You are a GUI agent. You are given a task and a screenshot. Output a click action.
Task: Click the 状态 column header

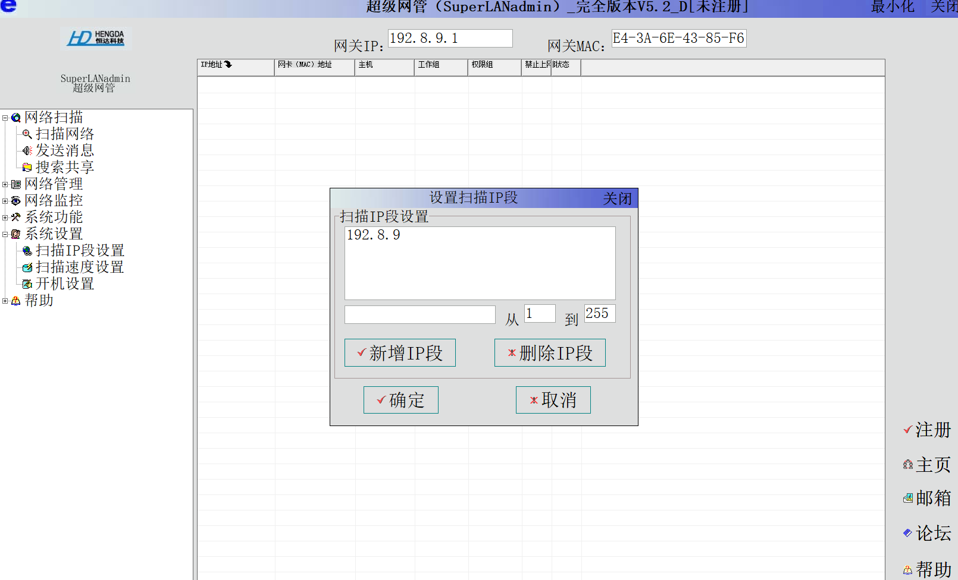[x=566, y=67]
